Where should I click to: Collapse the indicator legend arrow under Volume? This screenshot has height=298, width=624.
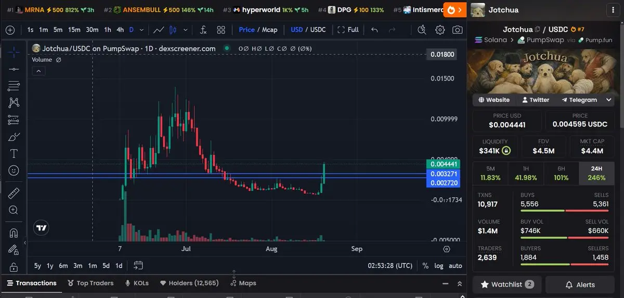(38, 71)
